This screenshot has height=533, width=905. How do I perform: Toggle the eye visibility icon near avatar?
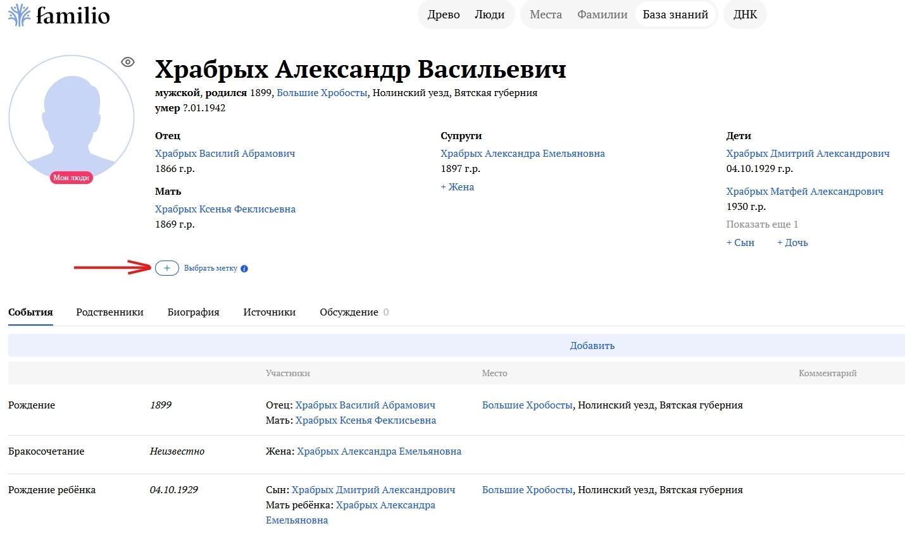[x=128, y=62]
